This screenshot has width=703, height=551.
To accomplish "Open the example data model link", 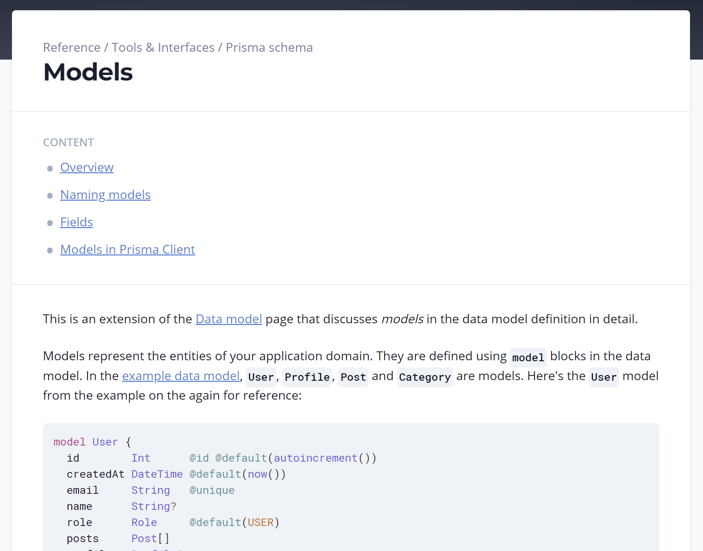I will (x=181, y=376).
